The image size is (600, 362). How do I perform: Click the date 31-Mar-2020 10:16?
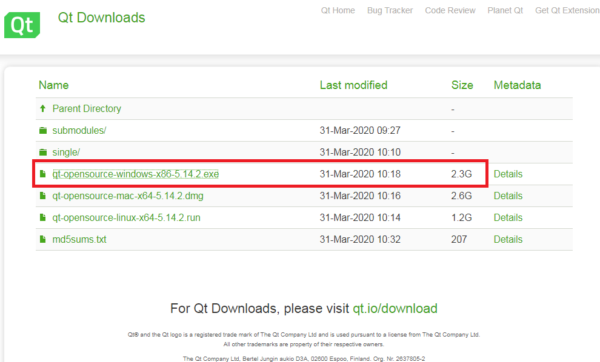(360, 196)
